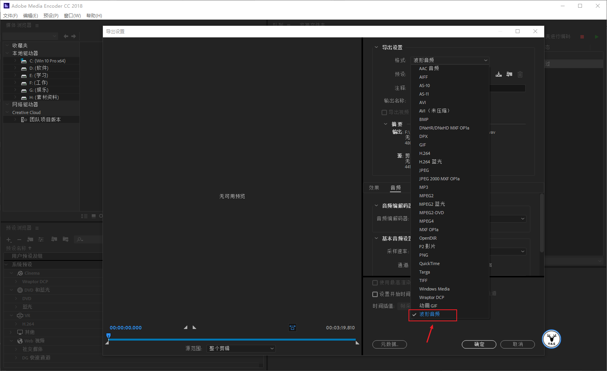Click the round deer logo badge
The height and width of the screenshot is (371, 607).
click(552, 339)
